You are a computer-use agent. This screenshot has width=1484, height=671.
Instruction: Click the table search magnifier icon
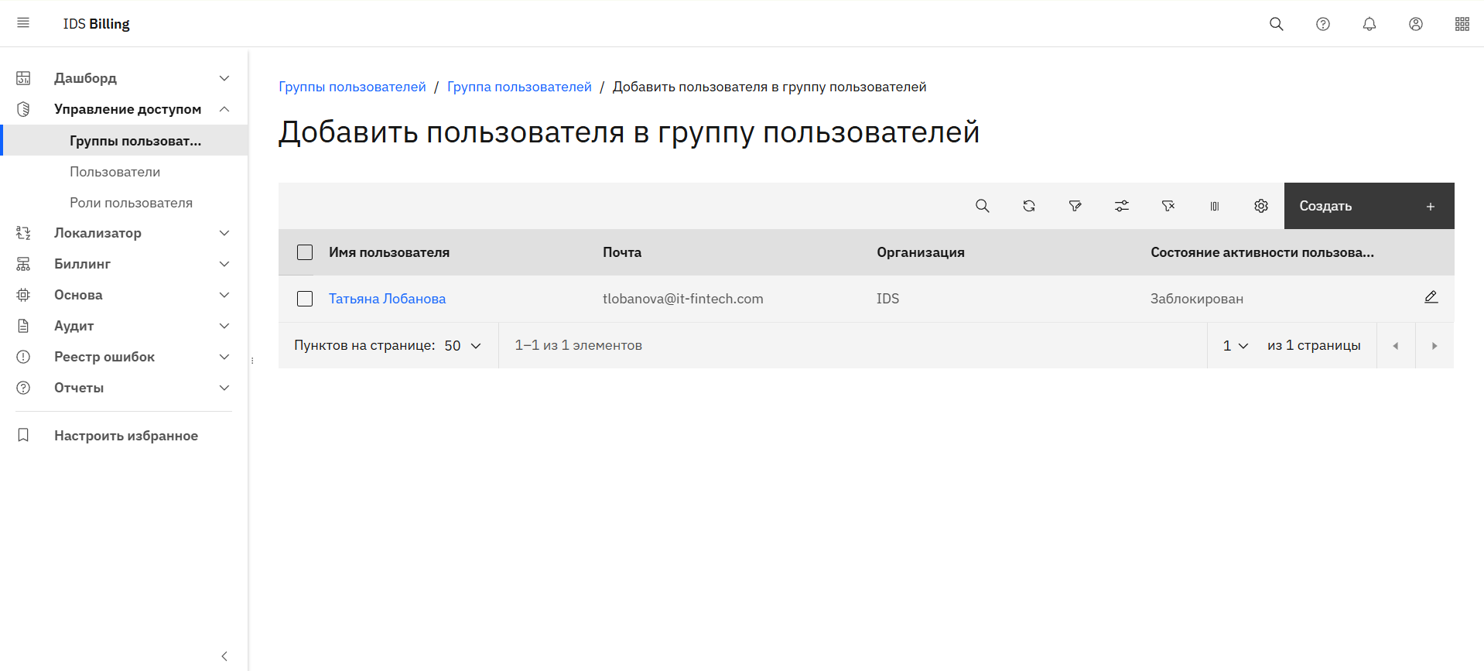(982, 206)
